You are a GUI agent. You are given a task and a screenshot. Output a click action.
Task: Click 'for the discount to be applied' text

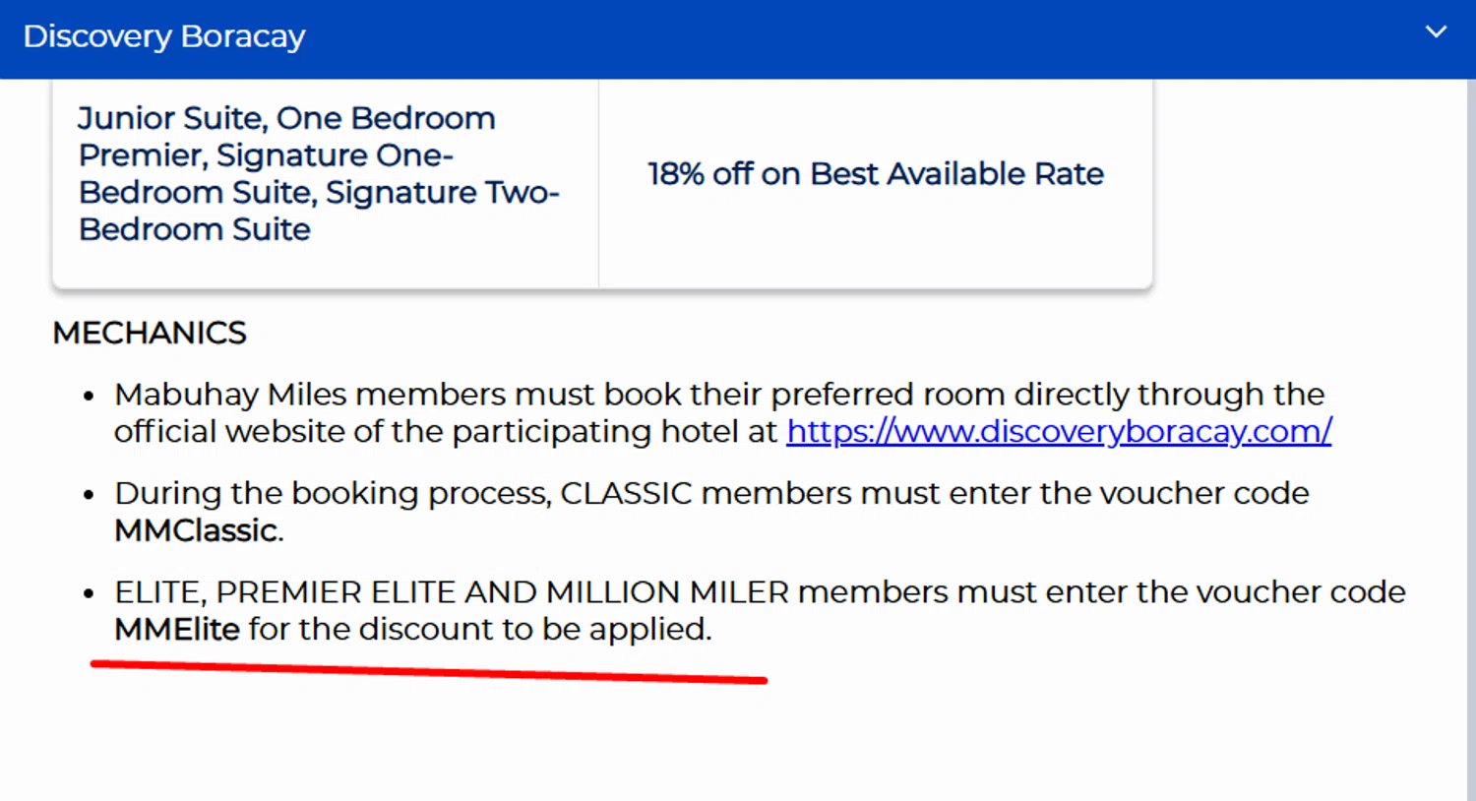(478, 629)
